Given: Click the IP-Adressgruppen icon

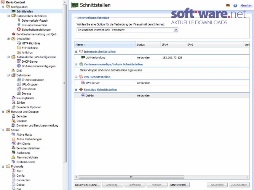Looking at the screenshot, I should point(19,80).
